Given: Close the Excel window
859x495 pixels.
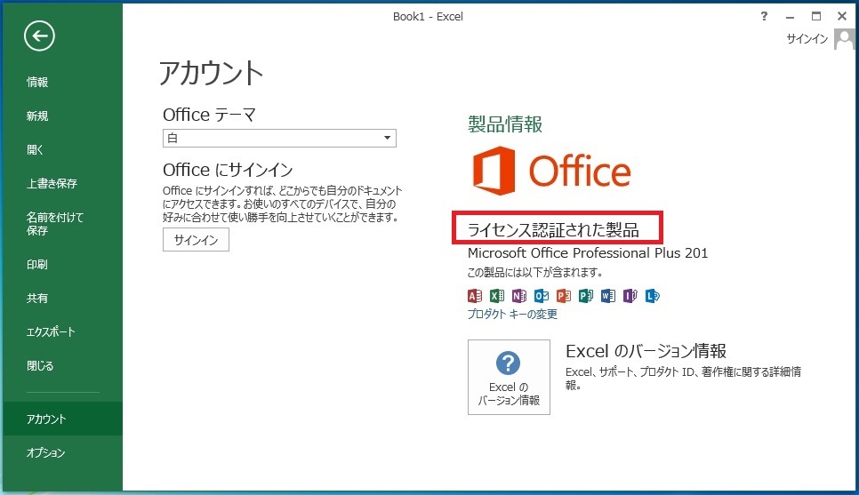Looking at the screenshot, I should coord(843,16).
